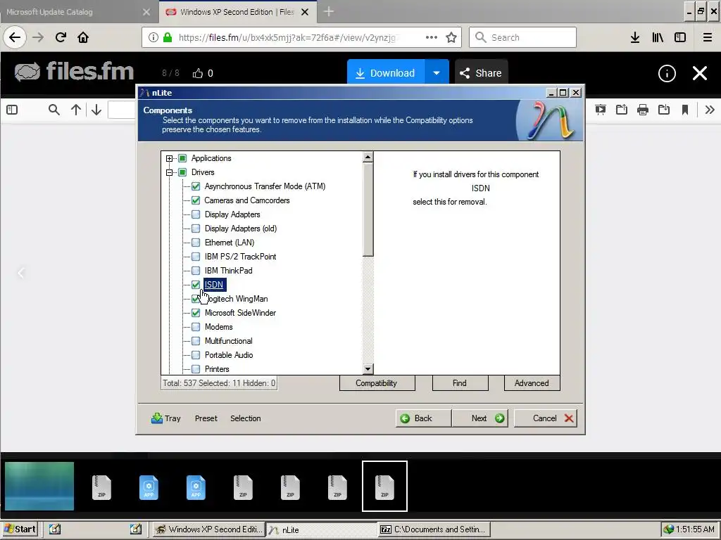Show previous file with left chevron
Screen dimensions: 721x540
pos(20,274)
